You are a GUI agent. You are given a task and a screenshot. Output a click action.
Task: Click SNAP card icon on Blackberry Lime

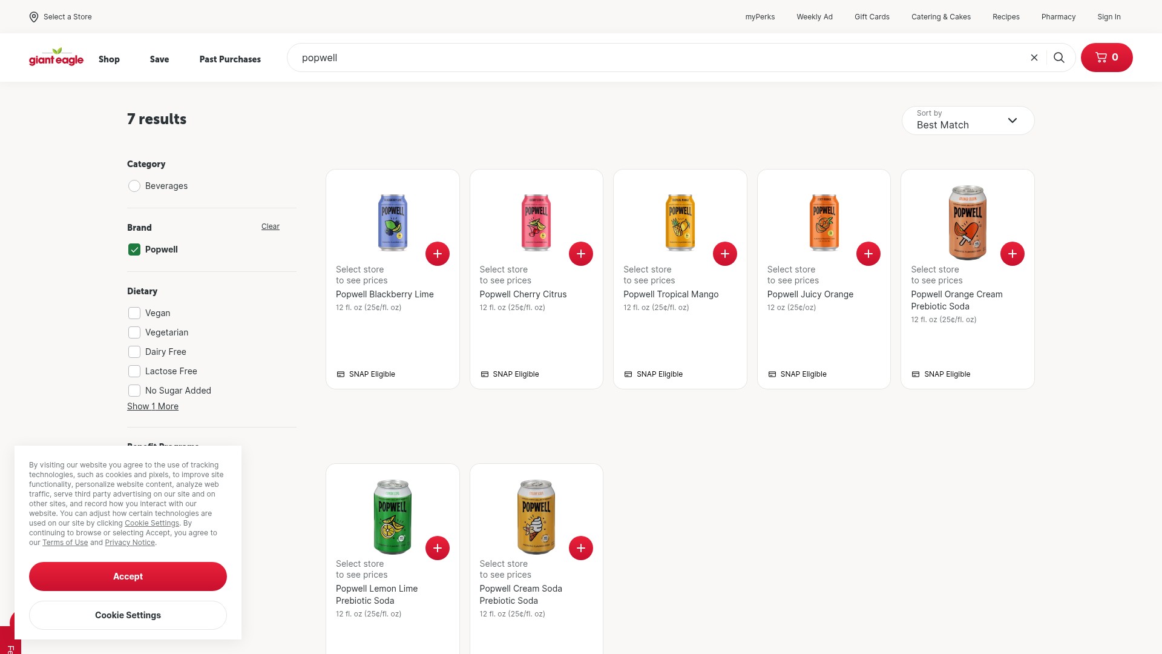click(x=341, y=374)
